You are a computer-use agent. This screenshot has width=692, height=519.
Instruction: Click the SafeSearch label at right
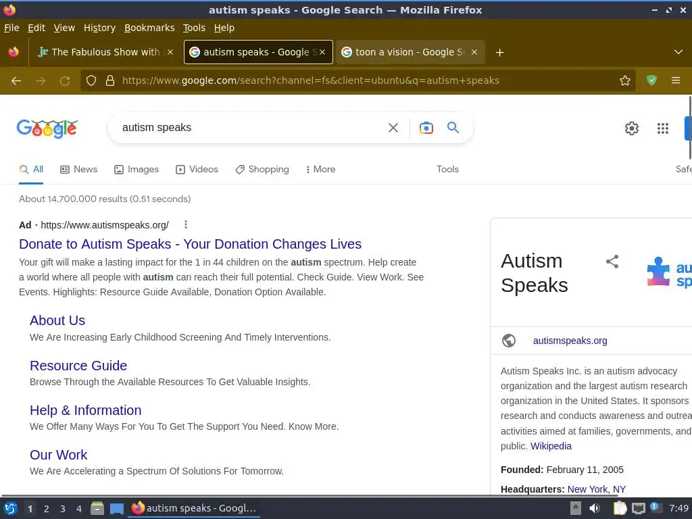684,170
